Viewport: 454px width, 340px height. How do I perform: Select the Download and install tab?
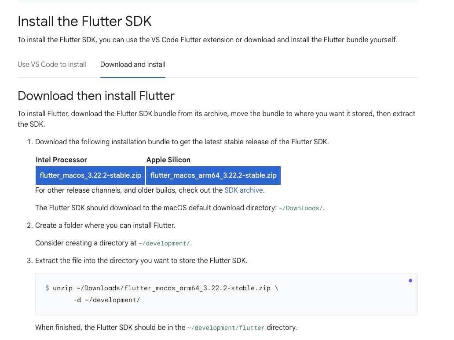click(132, 64)
